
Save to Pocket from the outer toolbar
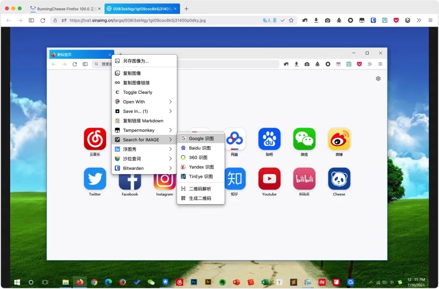[396, 20]
